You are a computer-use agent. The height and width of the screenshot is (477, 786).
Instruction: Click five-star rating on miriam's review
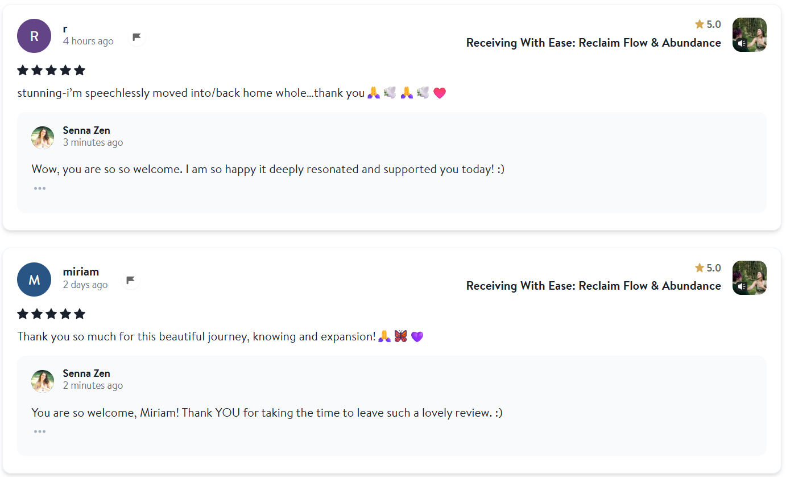51,314
